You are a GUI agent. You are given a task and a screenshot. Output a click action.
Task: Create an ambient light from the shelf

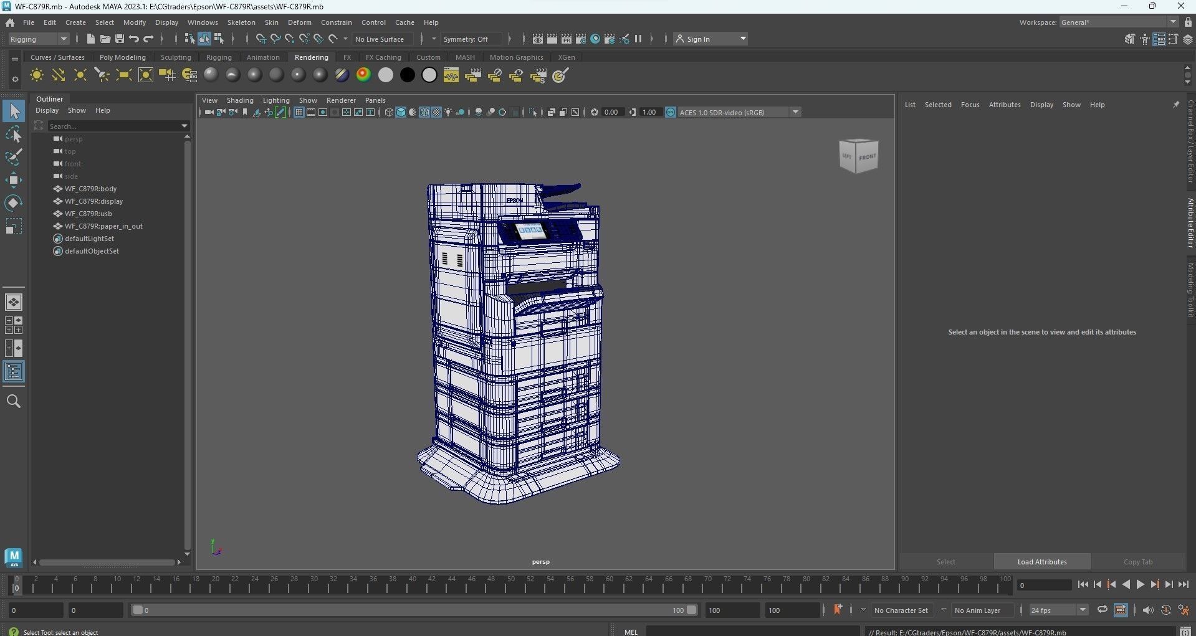pos(37,75)
